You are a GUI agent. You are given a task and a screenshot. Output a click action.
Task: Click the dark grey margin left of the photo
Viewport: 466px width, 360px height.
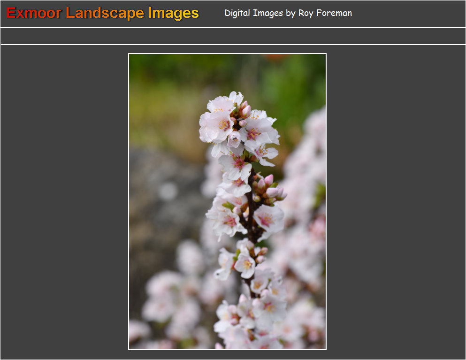64,201
